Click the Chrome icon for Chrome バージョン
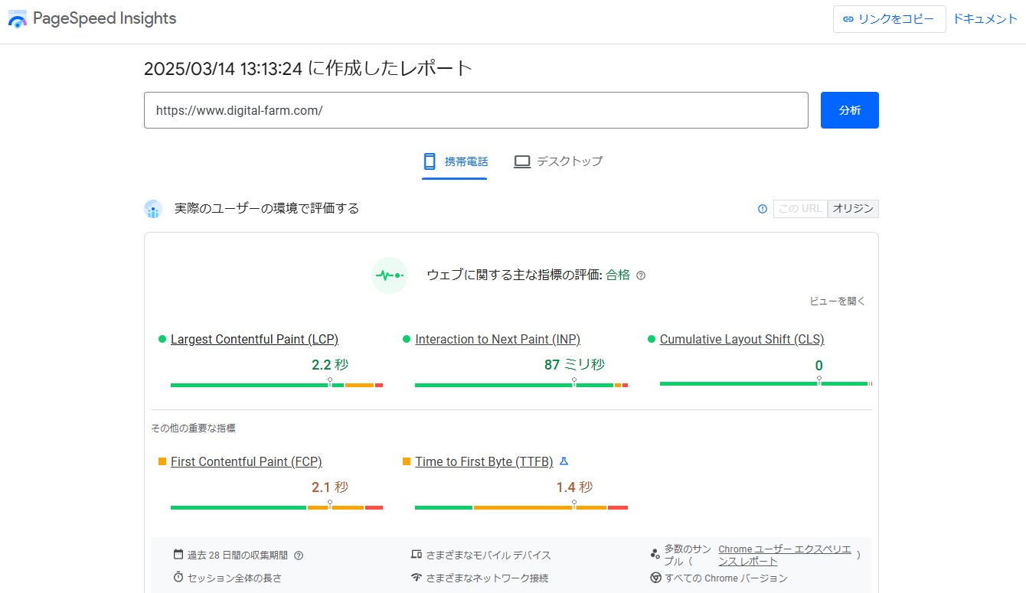The height and width of the screenshot is (593, 1026). [x=655, y=578]
